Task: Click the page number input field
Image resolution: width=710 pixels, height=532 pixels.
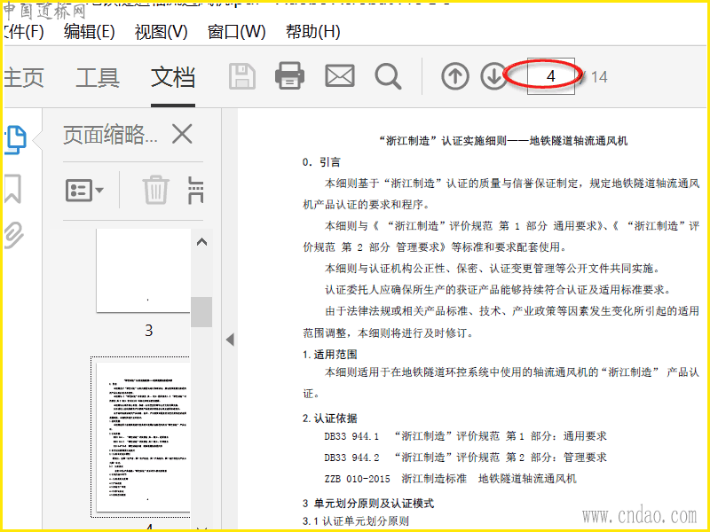Action: 550,76
